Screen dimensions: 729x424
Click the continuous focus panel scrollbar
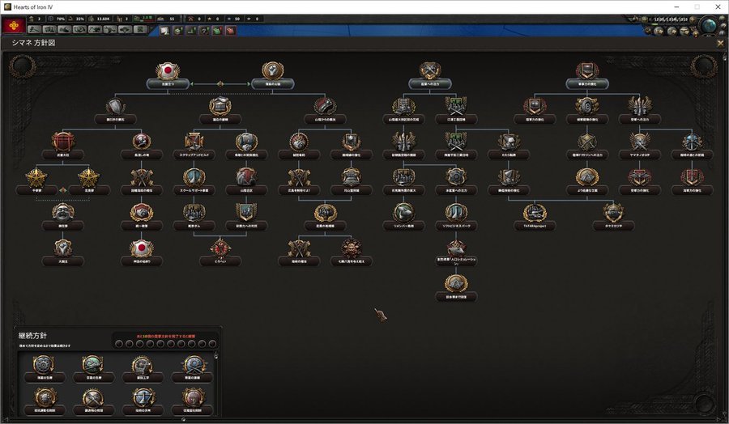click(215, 384)
